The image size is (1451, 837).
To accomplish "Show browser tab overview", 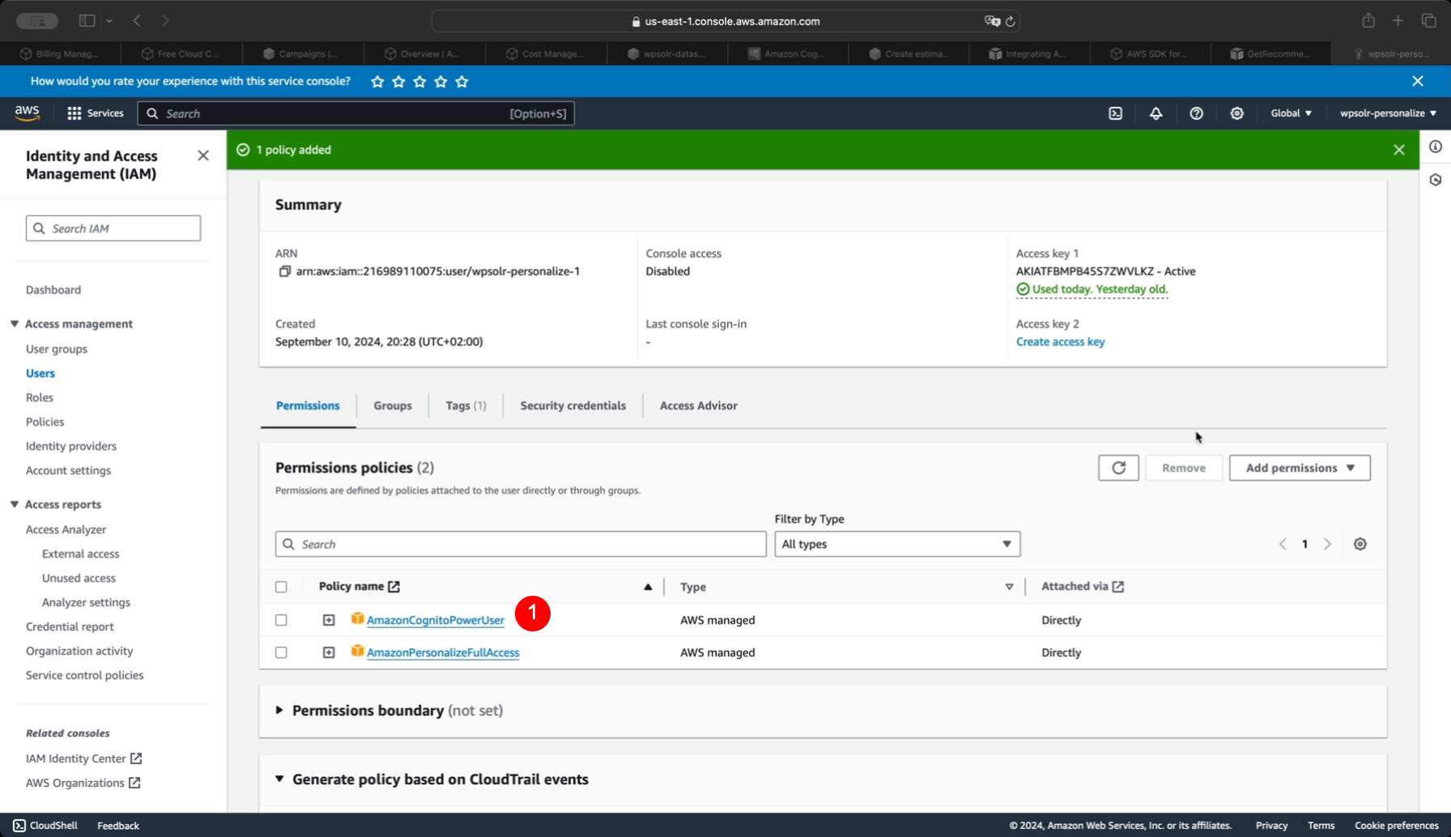I will click(1429, 20).
